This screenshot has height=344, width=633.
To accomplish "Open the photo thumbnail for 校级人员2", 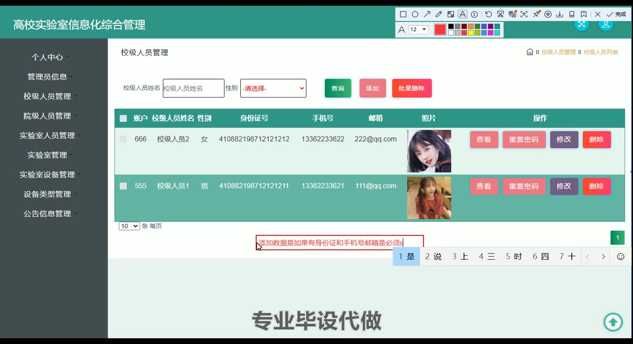I will click(429, 151).
